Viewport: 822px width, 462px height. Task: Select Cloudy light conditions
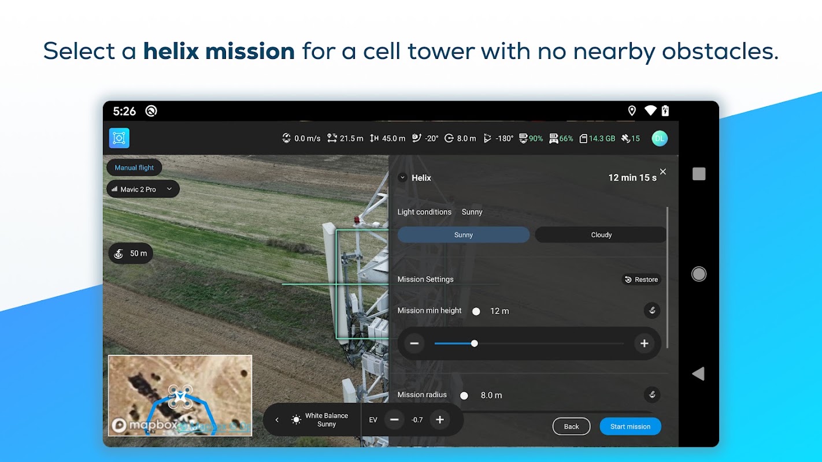click(601, 235)
